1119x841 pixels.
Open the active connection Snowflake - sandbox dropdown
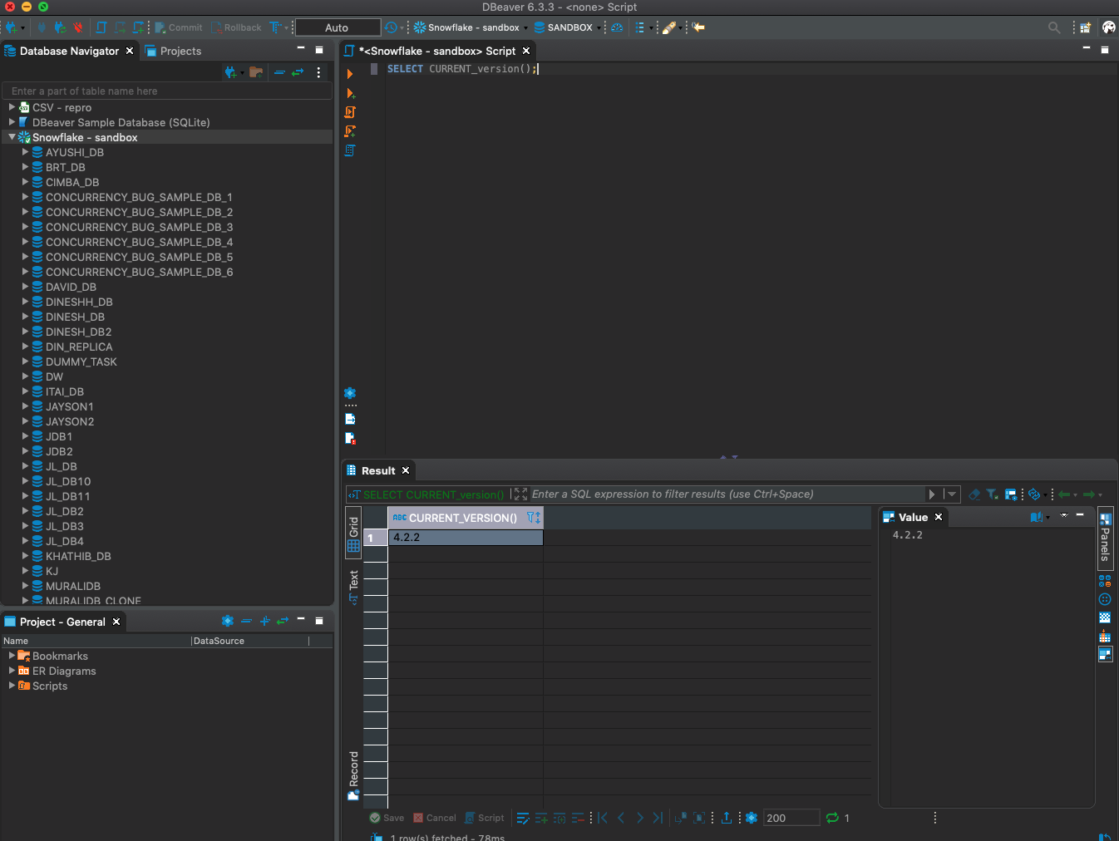(x=471, y=27)
